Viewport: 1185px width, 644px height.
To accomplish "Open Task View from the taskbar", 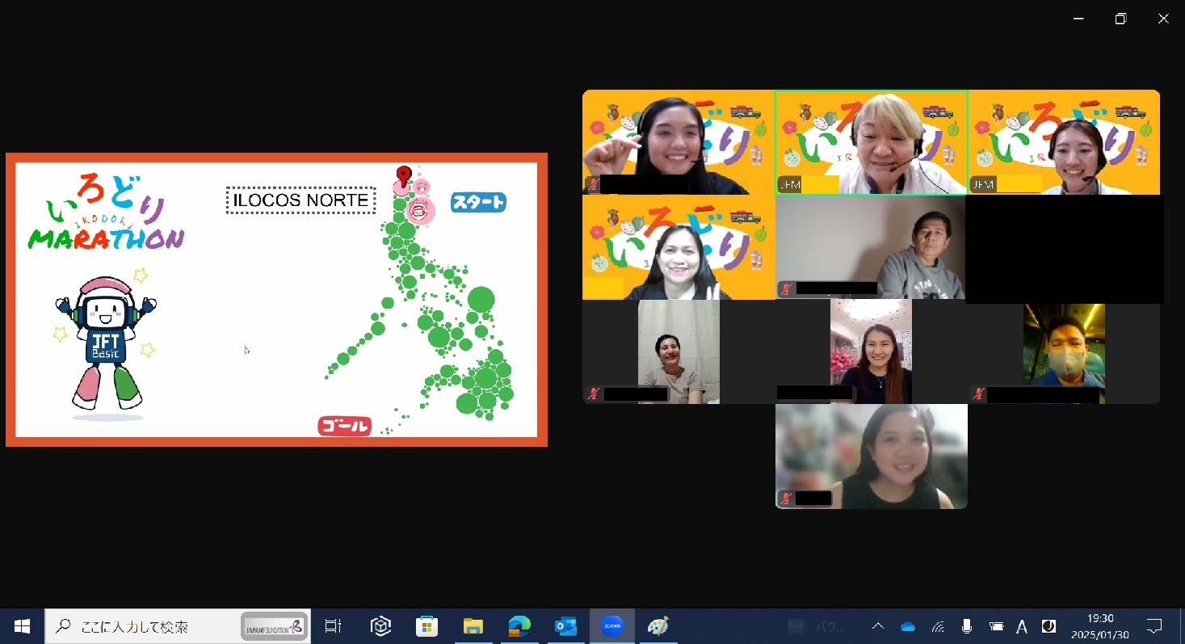I will (332, 626).
